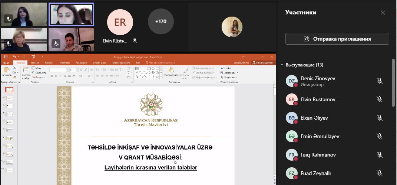
Task: Open the Макет layout dropdown
Action: (39, 68)
